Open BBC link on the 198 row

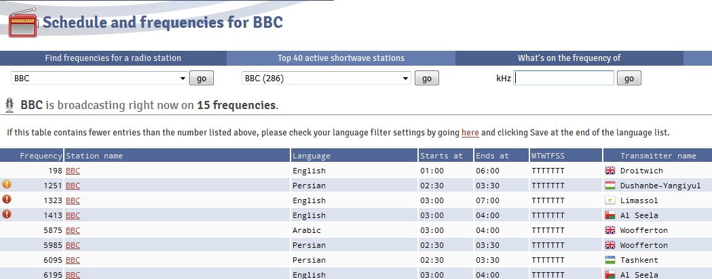73,171
